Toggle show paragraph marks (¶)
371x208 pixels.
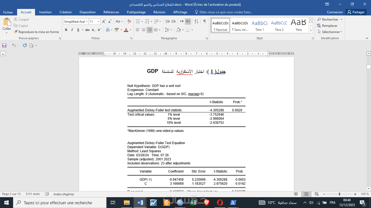point(205,21)
